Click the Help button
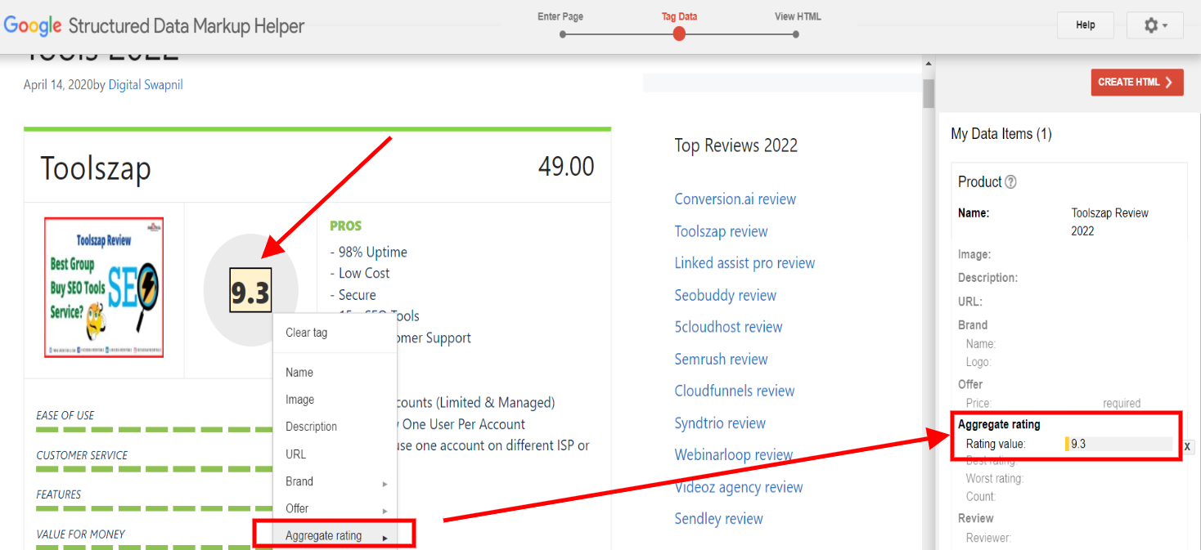 (x=1085, y=25)
